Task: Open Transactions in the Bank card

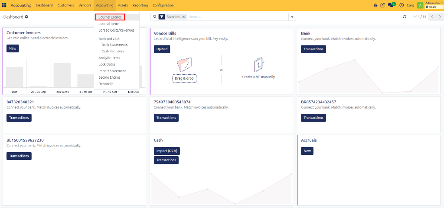Action: 313,49
